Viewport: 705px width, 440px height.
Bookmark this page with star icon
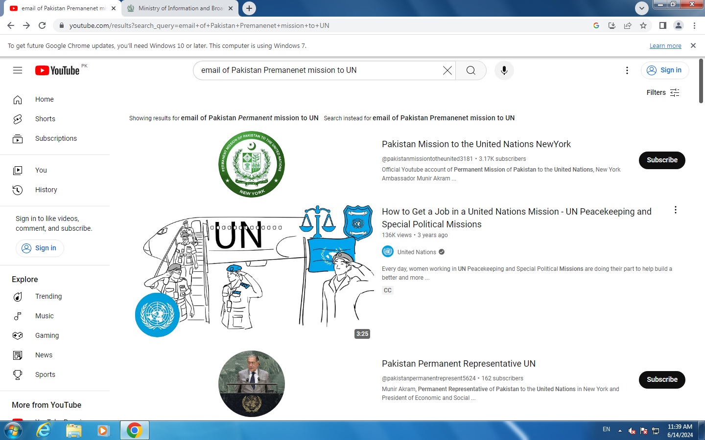(643, 25)
